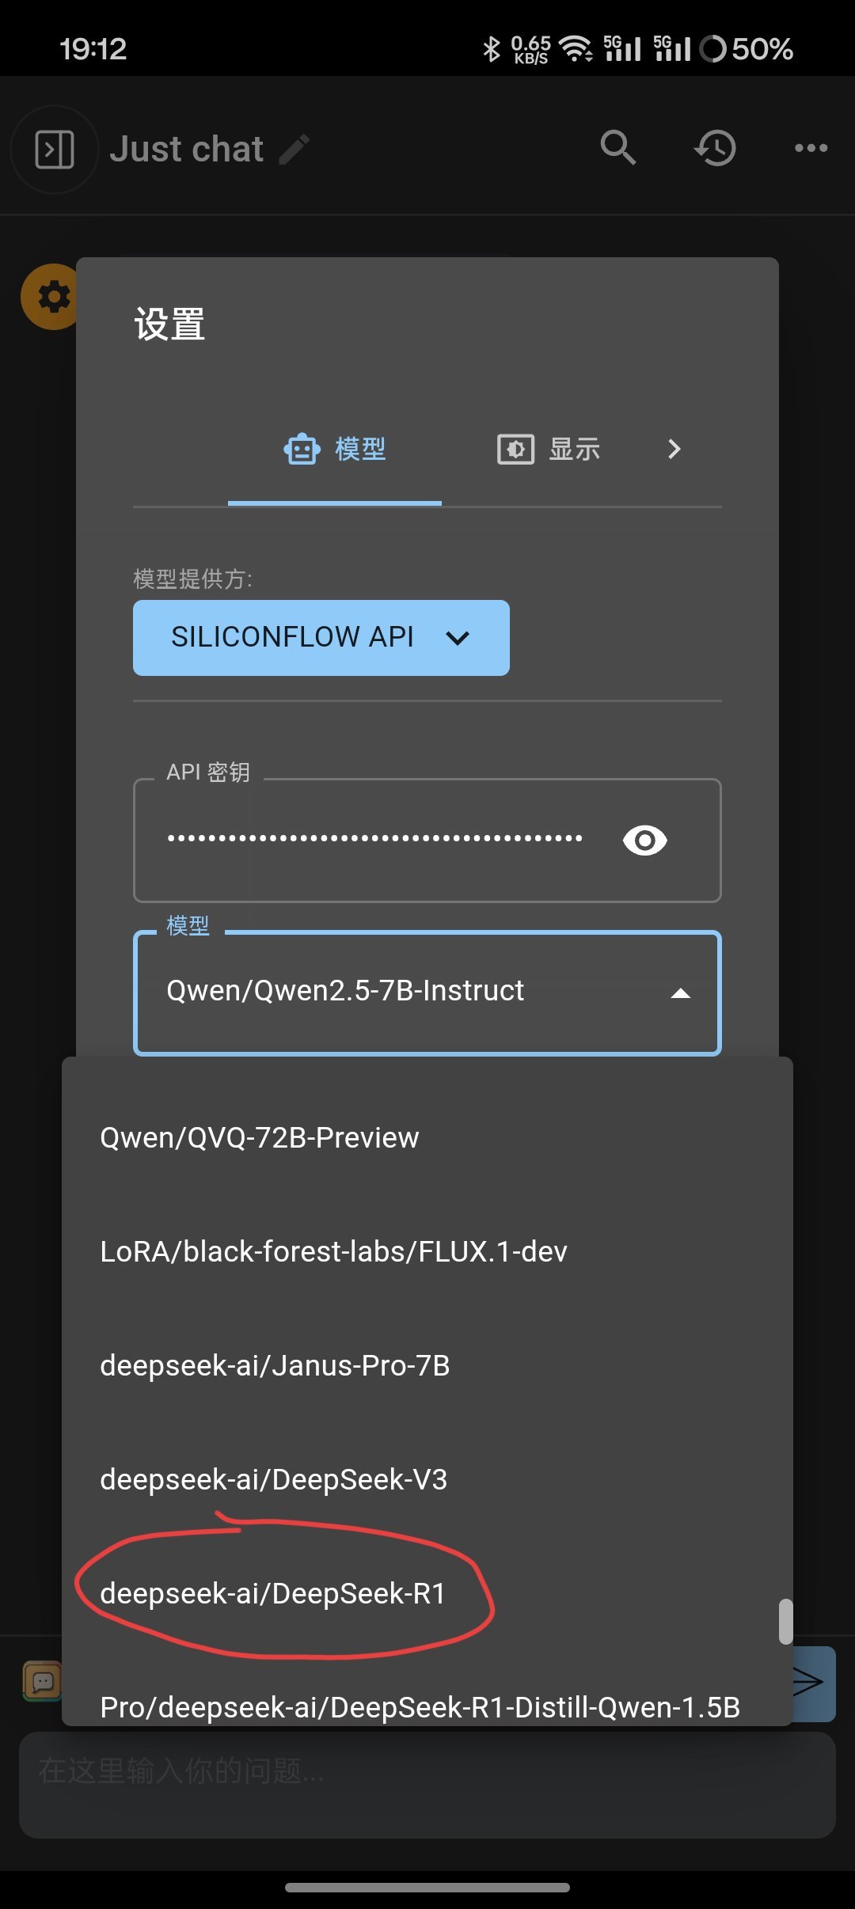This screenshot has height=1909, width=855.
Task: Click the chat bubble icon at bottom left
Action: 43,1681
